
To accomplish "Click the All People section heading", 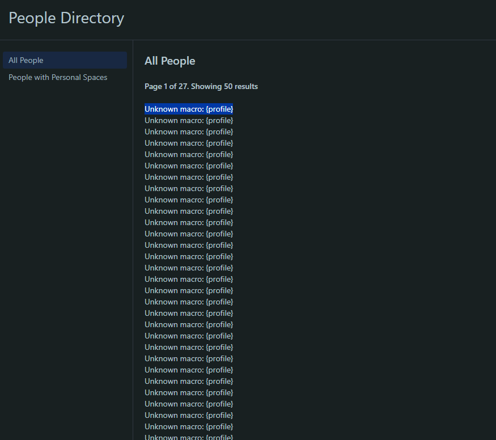I will click(x=170, y=61).
